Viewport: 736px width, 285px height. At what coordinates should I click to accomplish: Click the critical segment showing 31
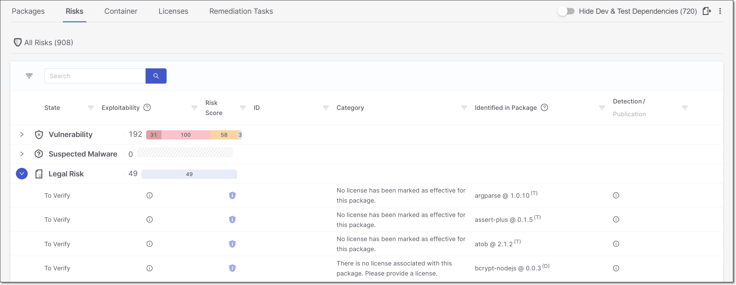point(154,135)
